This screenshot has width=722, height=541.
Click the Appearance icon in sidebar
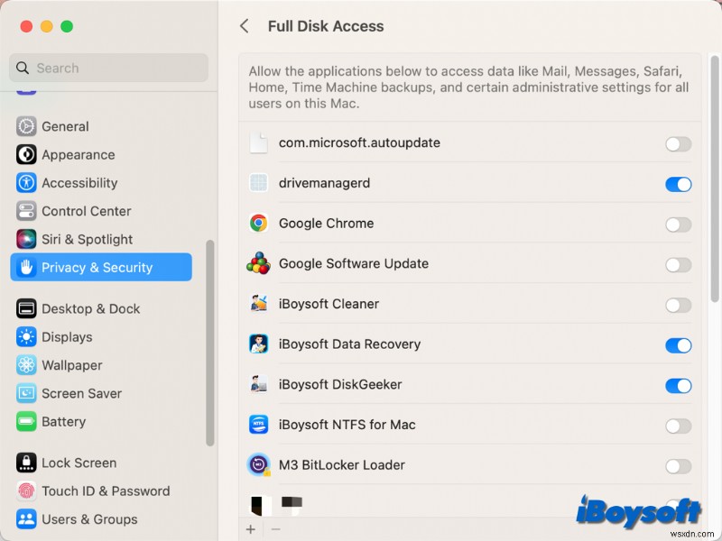(26, 154)
